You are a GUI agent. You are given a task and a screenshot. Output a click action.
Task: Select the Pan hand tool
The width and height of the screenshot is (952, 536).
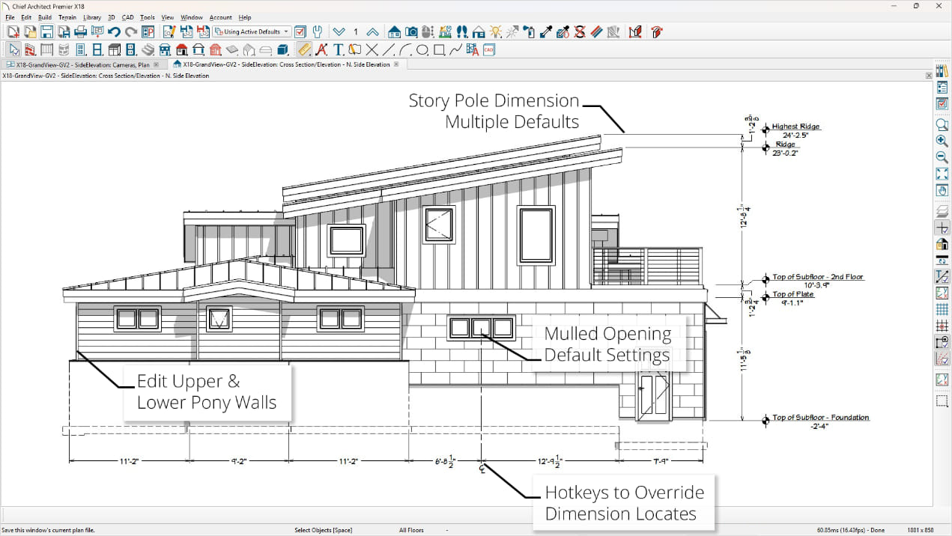click(942, 190)
